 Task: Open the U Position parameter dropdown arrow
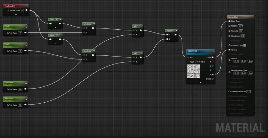(x=26, y=84)
